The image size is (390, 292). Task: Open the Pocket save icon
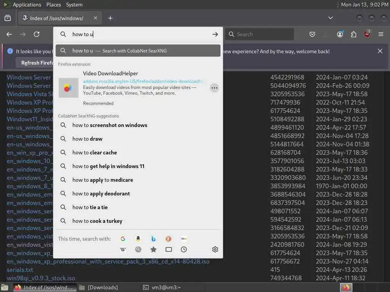[312, 34]
